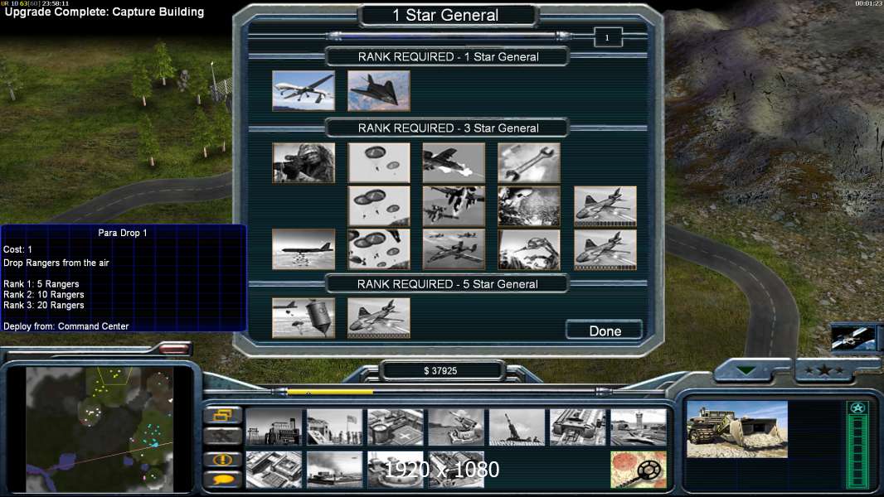Click 'Cost: 1' in the tooltip
The width and height of the screenshot is (884, 497).
pos(17,249)
